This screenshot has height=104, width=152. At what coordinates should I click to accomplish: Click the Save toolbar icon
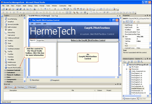point(17,9)
